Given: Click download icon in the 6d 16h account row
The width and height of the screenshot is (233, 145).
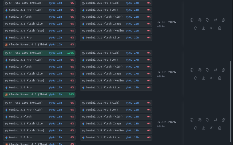Looking at the screenshot, I should coord(204,28).
